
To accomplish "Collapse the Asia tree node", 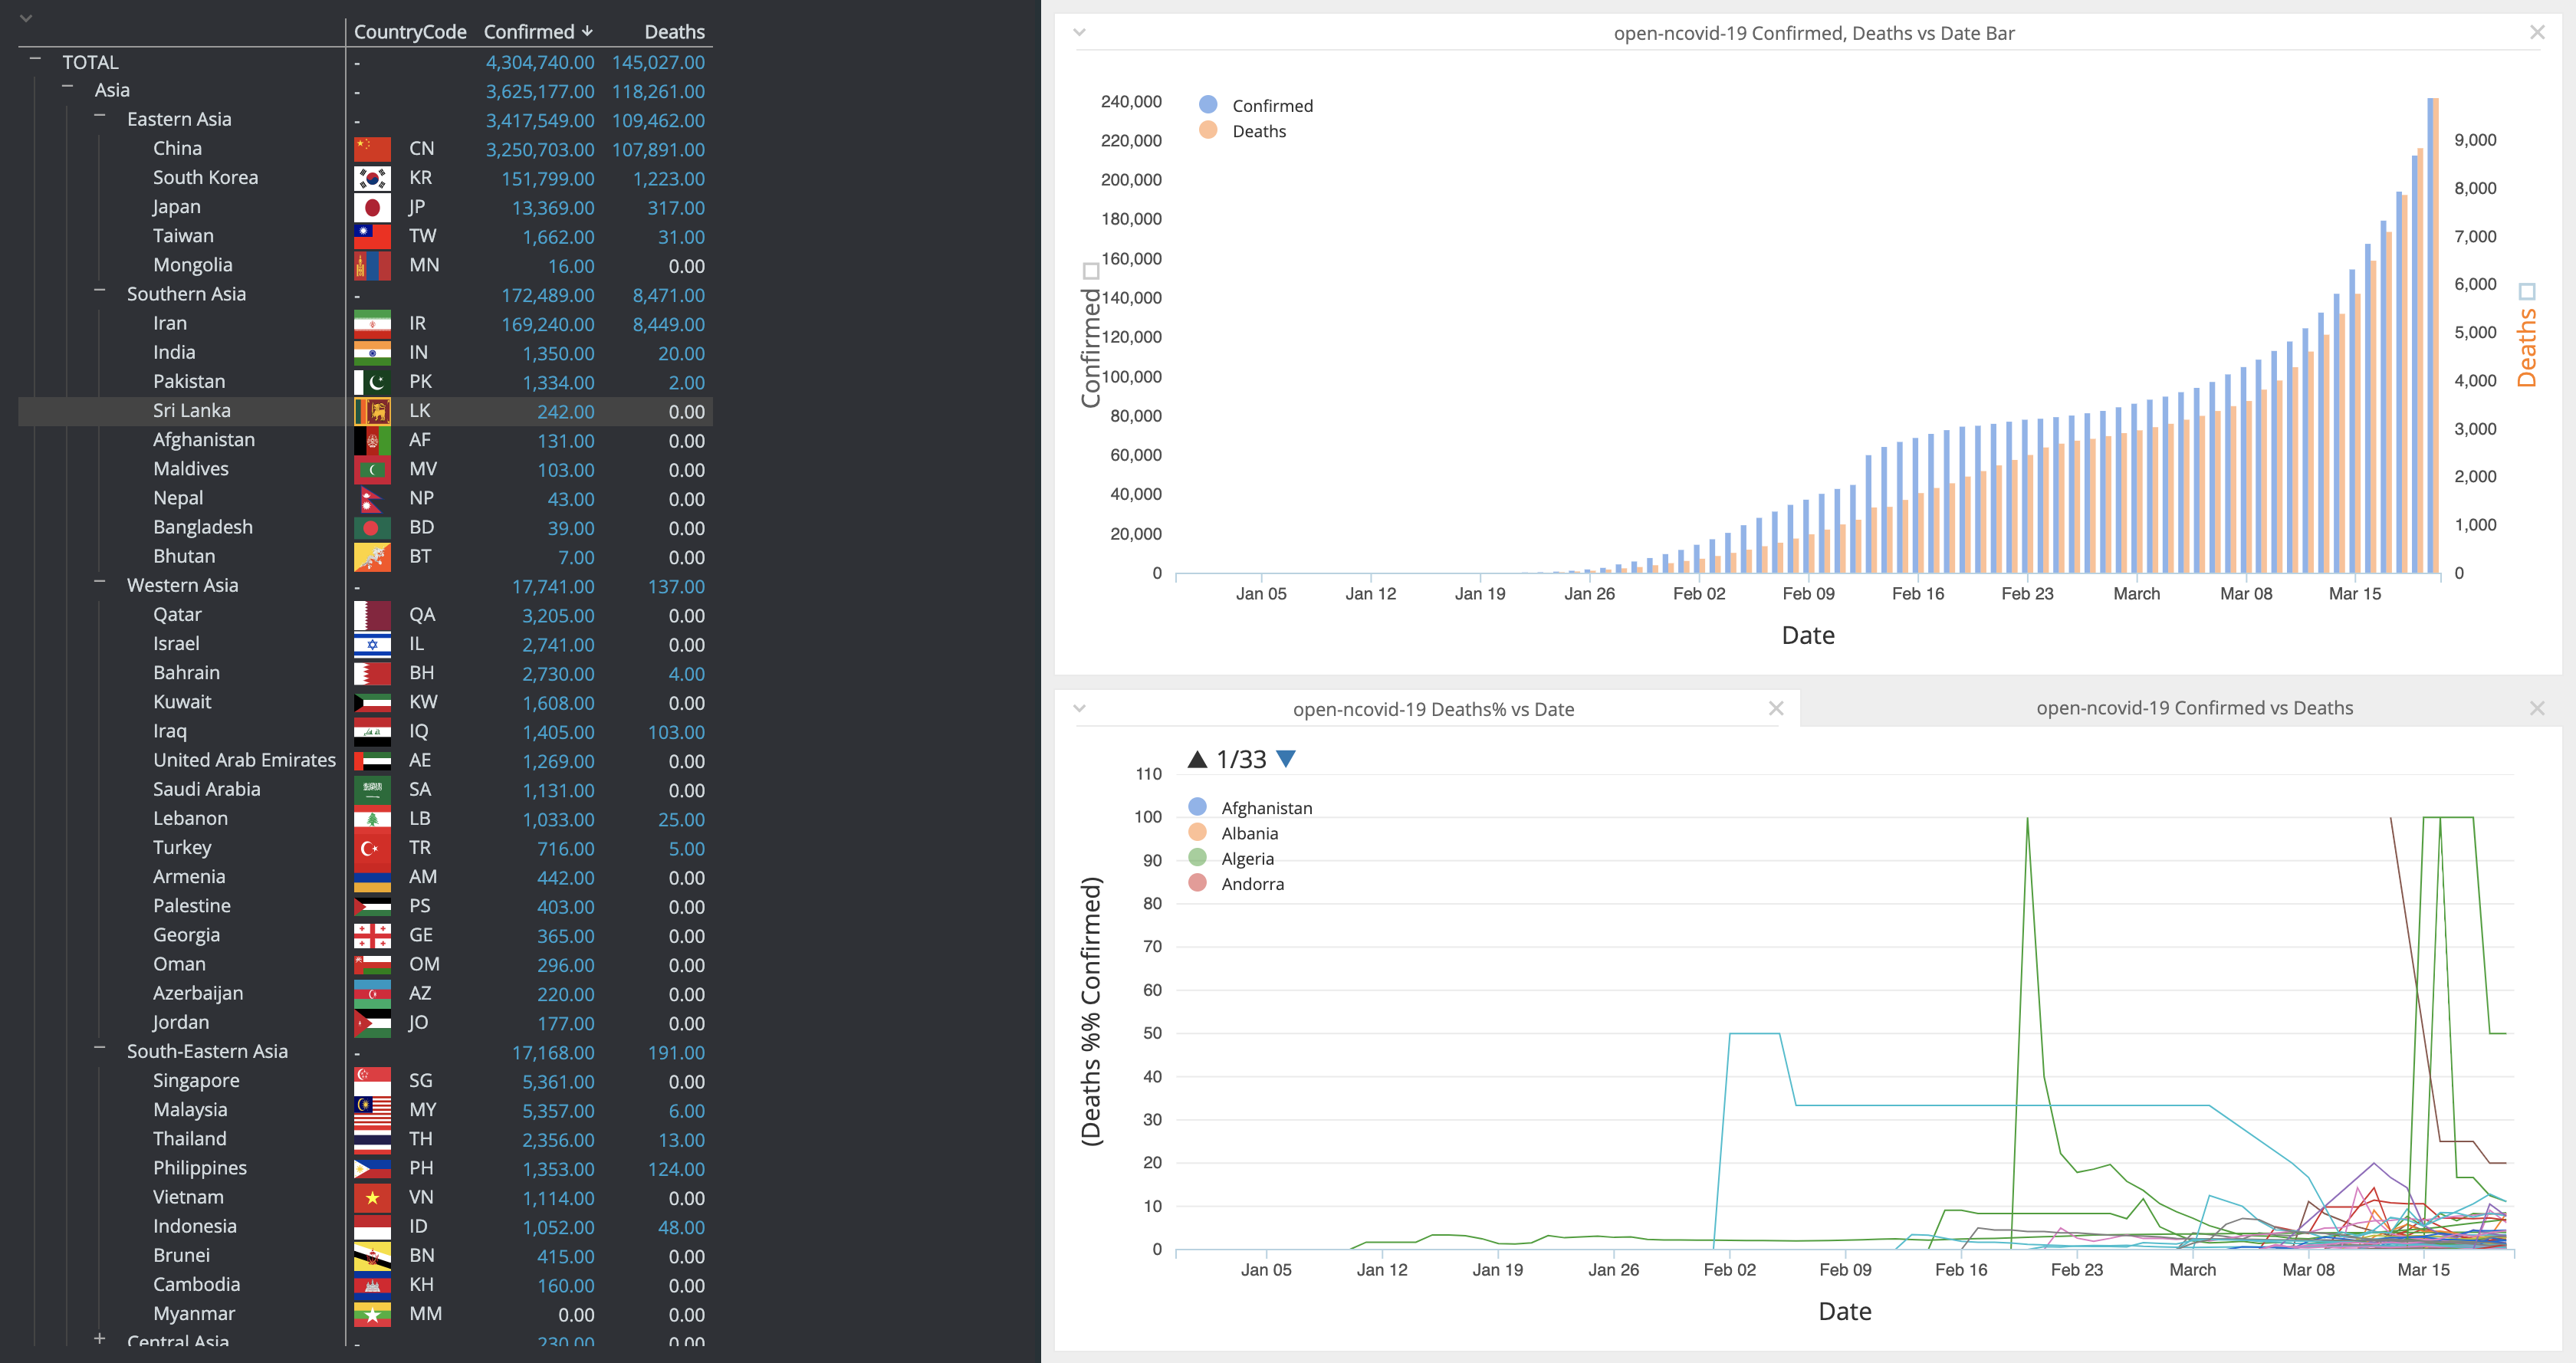I will 67,88.
